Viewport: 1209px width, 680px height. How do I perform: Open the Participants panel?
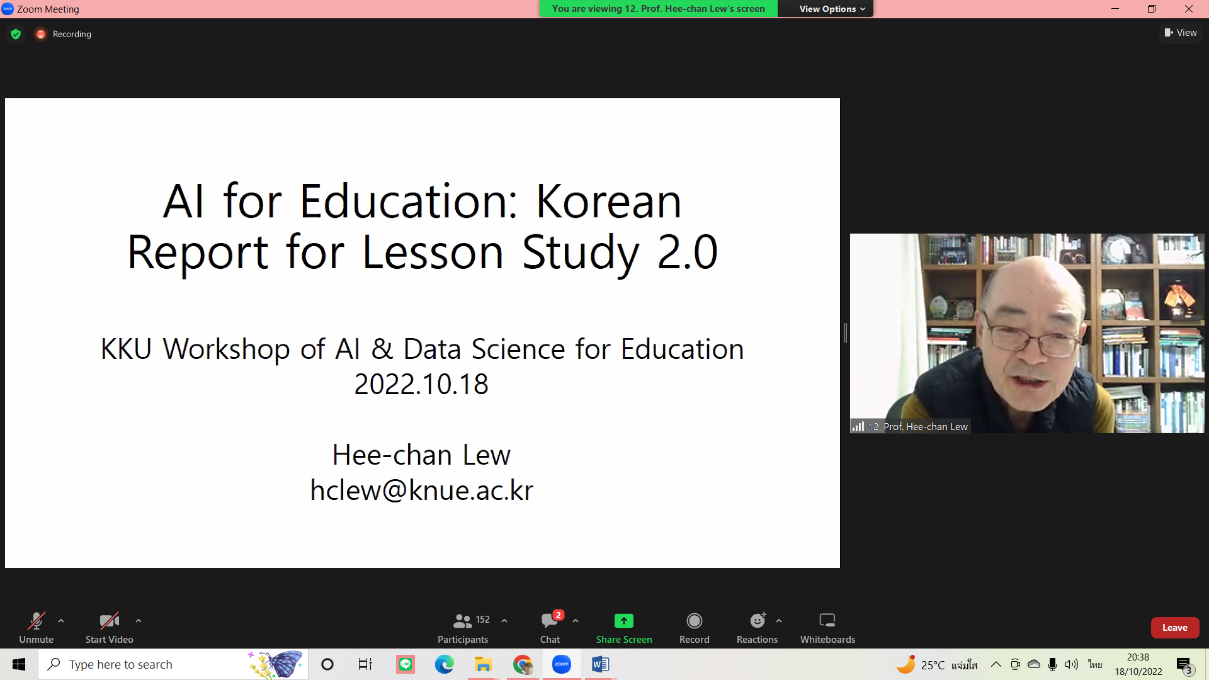point(463,627)
